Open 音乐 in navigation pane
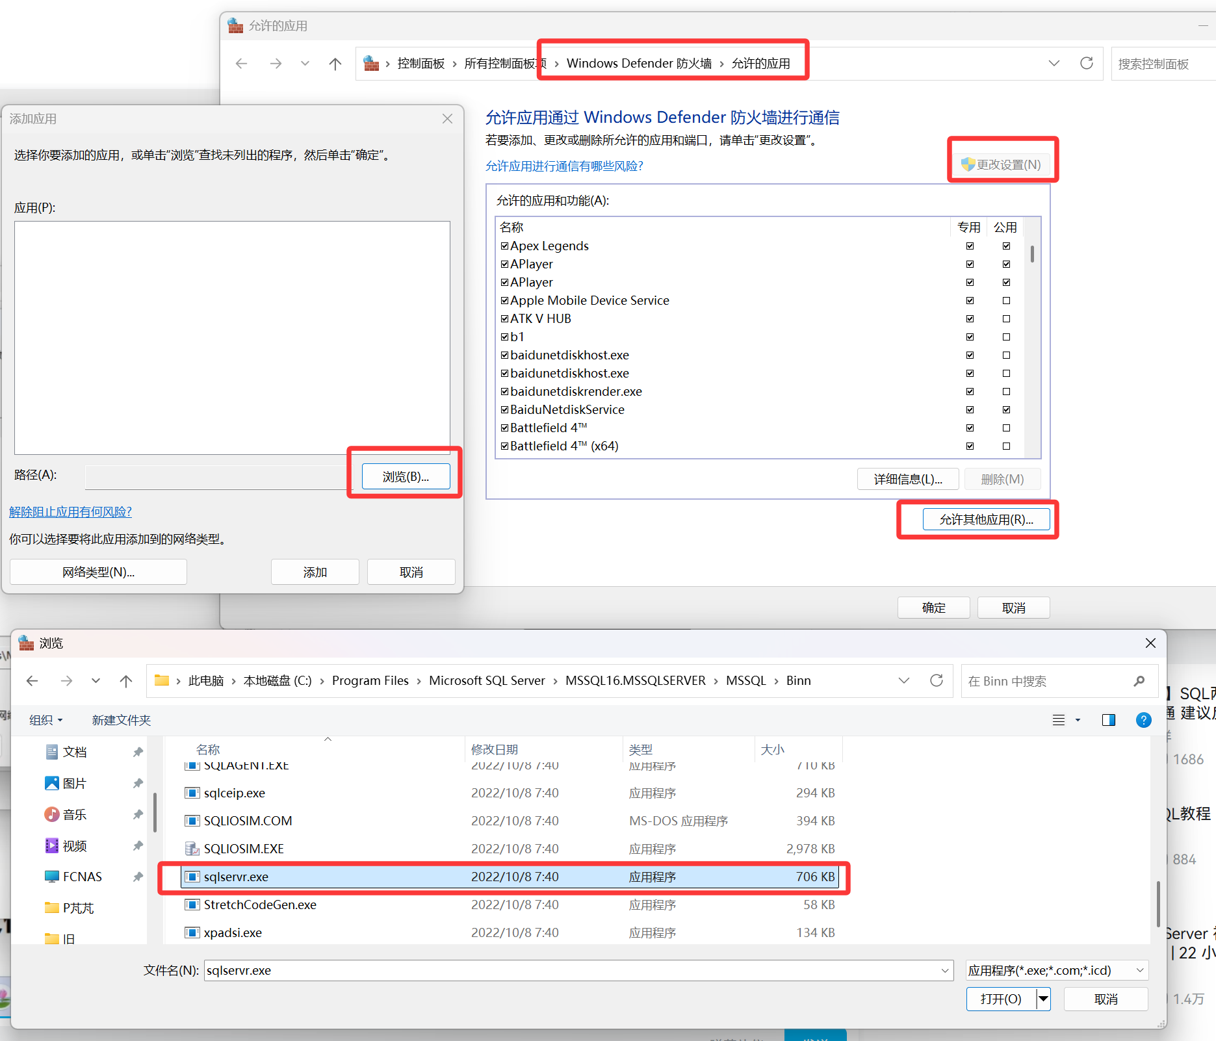The width and height of the screenshot is (1216, 1041). [x=75, y=814]
